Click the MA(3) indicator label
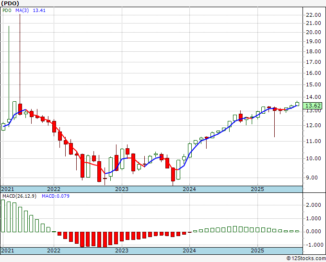Image resolution: width=326 pixels, height=262 pixels. point(22,11)
